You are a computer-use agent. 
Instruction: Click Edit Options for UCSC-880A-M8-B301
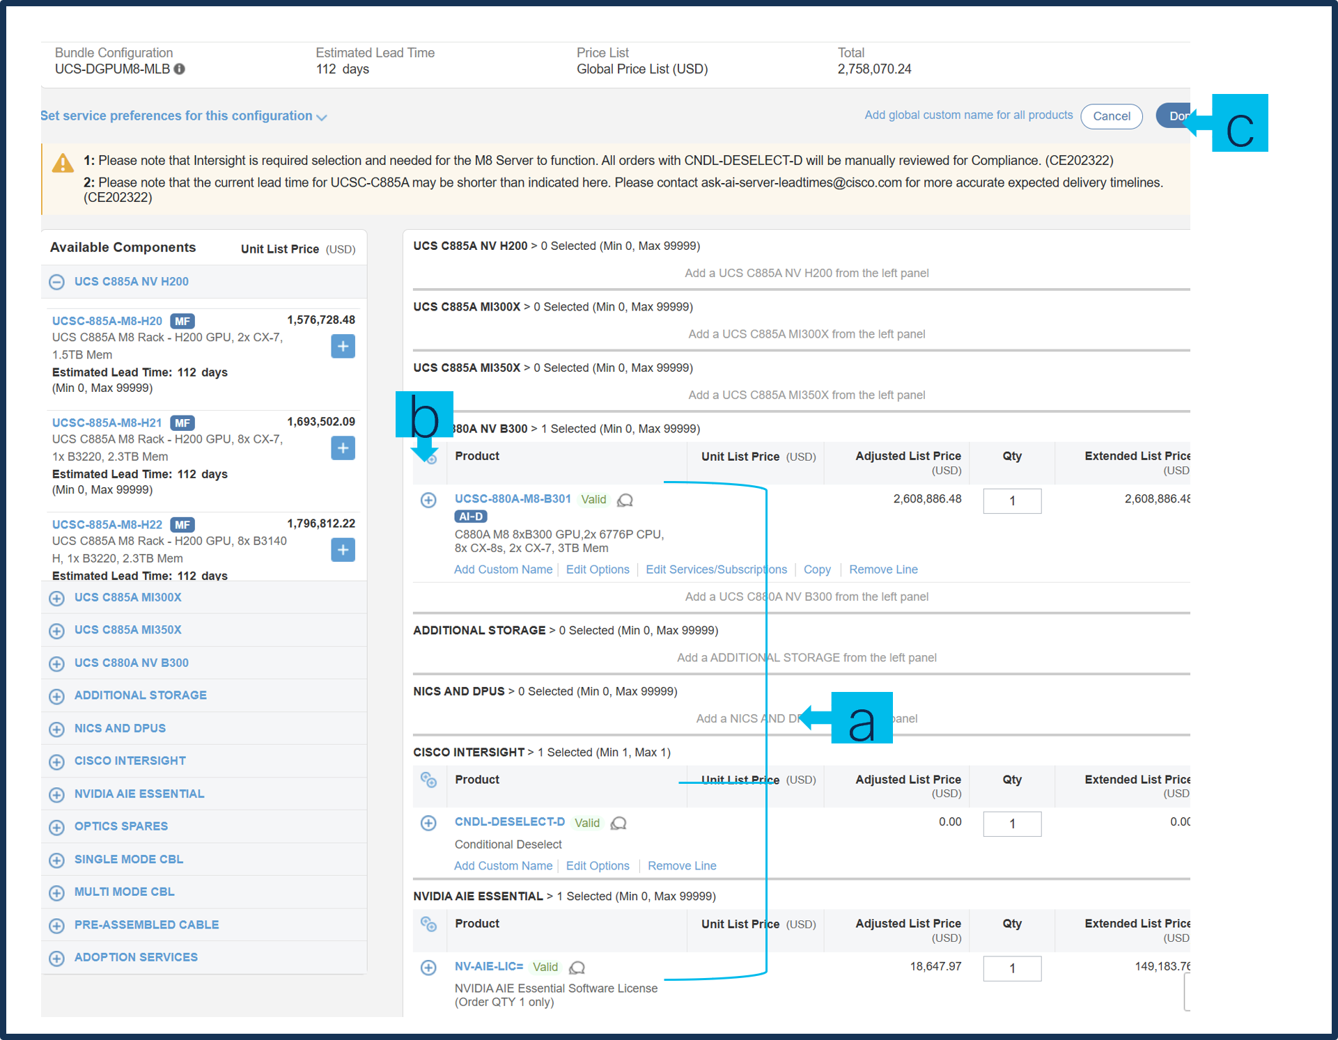tap(597, 569)
